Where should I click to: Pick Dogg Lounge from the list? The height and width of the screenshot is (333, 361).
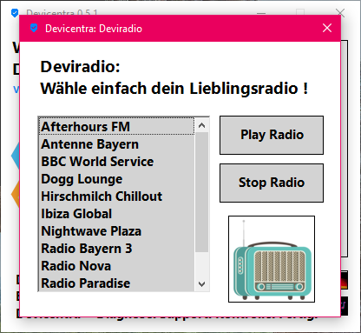(x=116, y=179)
